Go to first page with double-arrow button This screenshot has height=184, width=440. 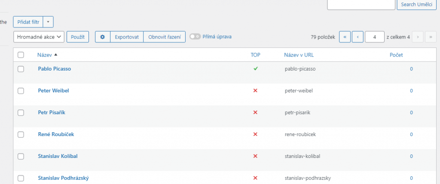click(345, 37)
